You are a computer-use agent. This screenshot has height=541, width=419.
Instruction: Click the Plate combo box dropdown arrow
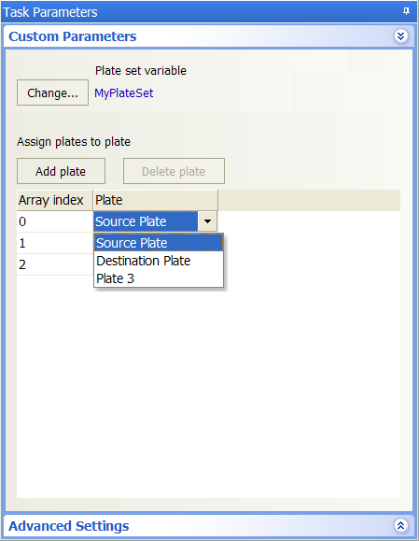[207, 221]
